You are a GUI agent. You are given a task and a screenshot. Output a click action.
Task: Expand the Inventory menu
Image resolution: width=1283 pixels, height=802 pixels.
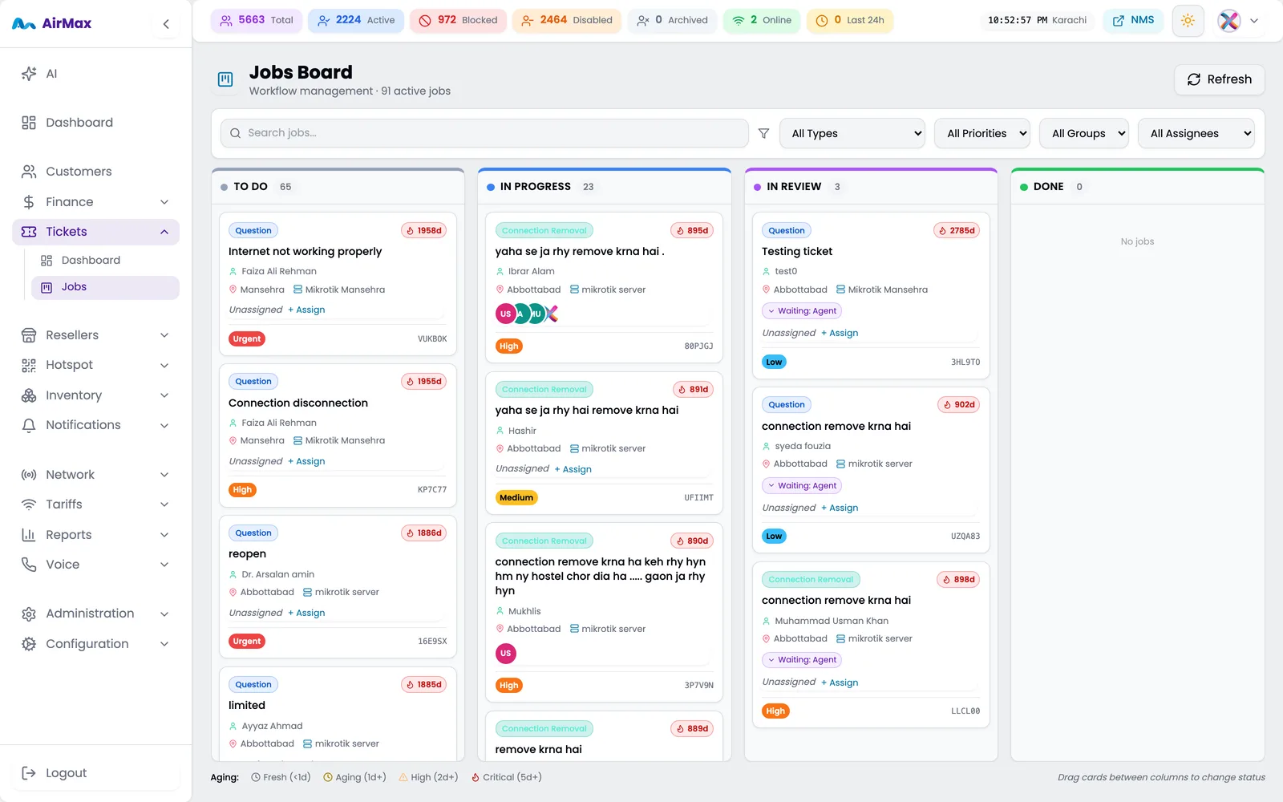[x=96, y=395]
